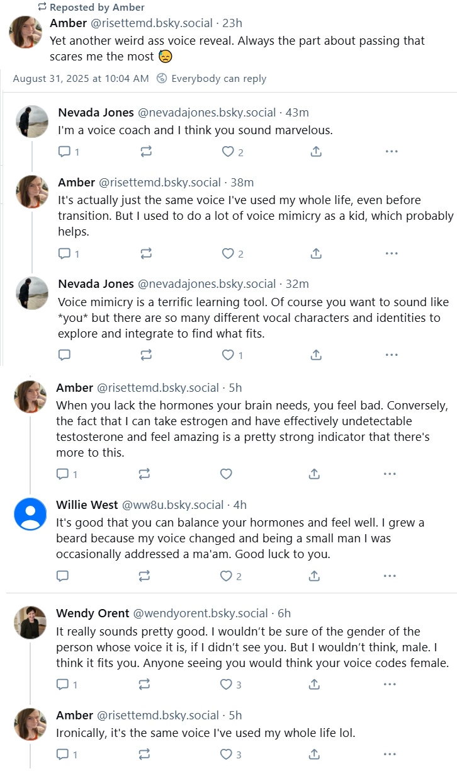Open more options on Amber's voice mimicry reply
This screenshot has width=457, height=776.
(x=391, y=254)
